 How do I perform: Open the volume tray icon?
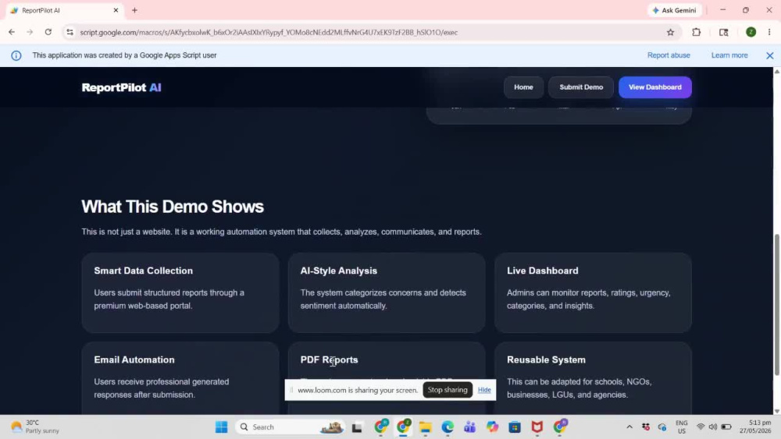pos(713,427)
